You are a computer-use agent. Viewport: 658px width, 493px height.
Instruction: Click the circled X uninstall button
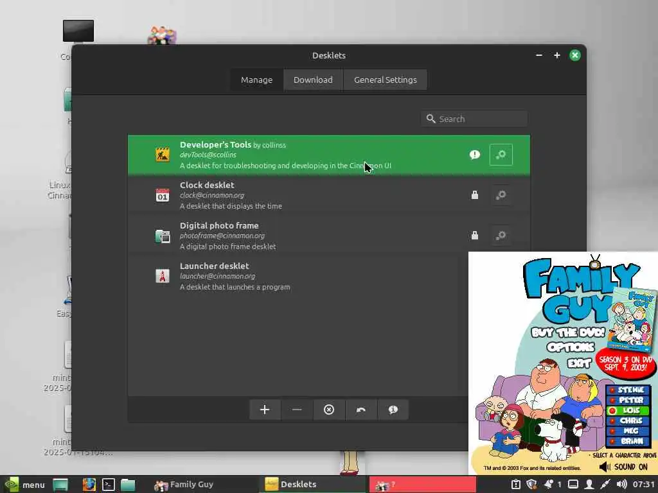(x=329, y=410)
